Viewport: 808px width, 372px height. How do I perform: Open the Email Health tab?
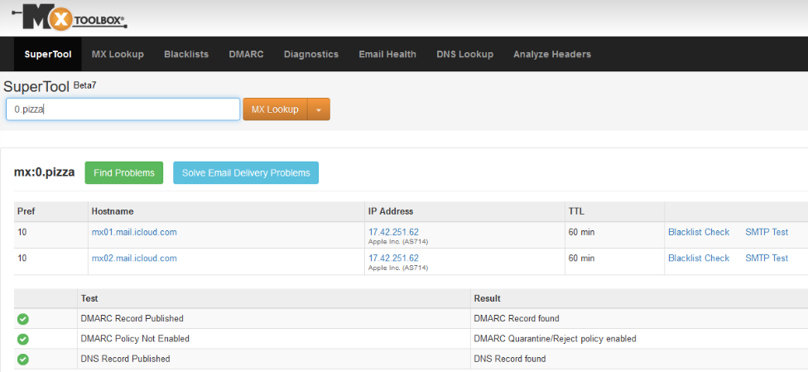pos(387,54)
